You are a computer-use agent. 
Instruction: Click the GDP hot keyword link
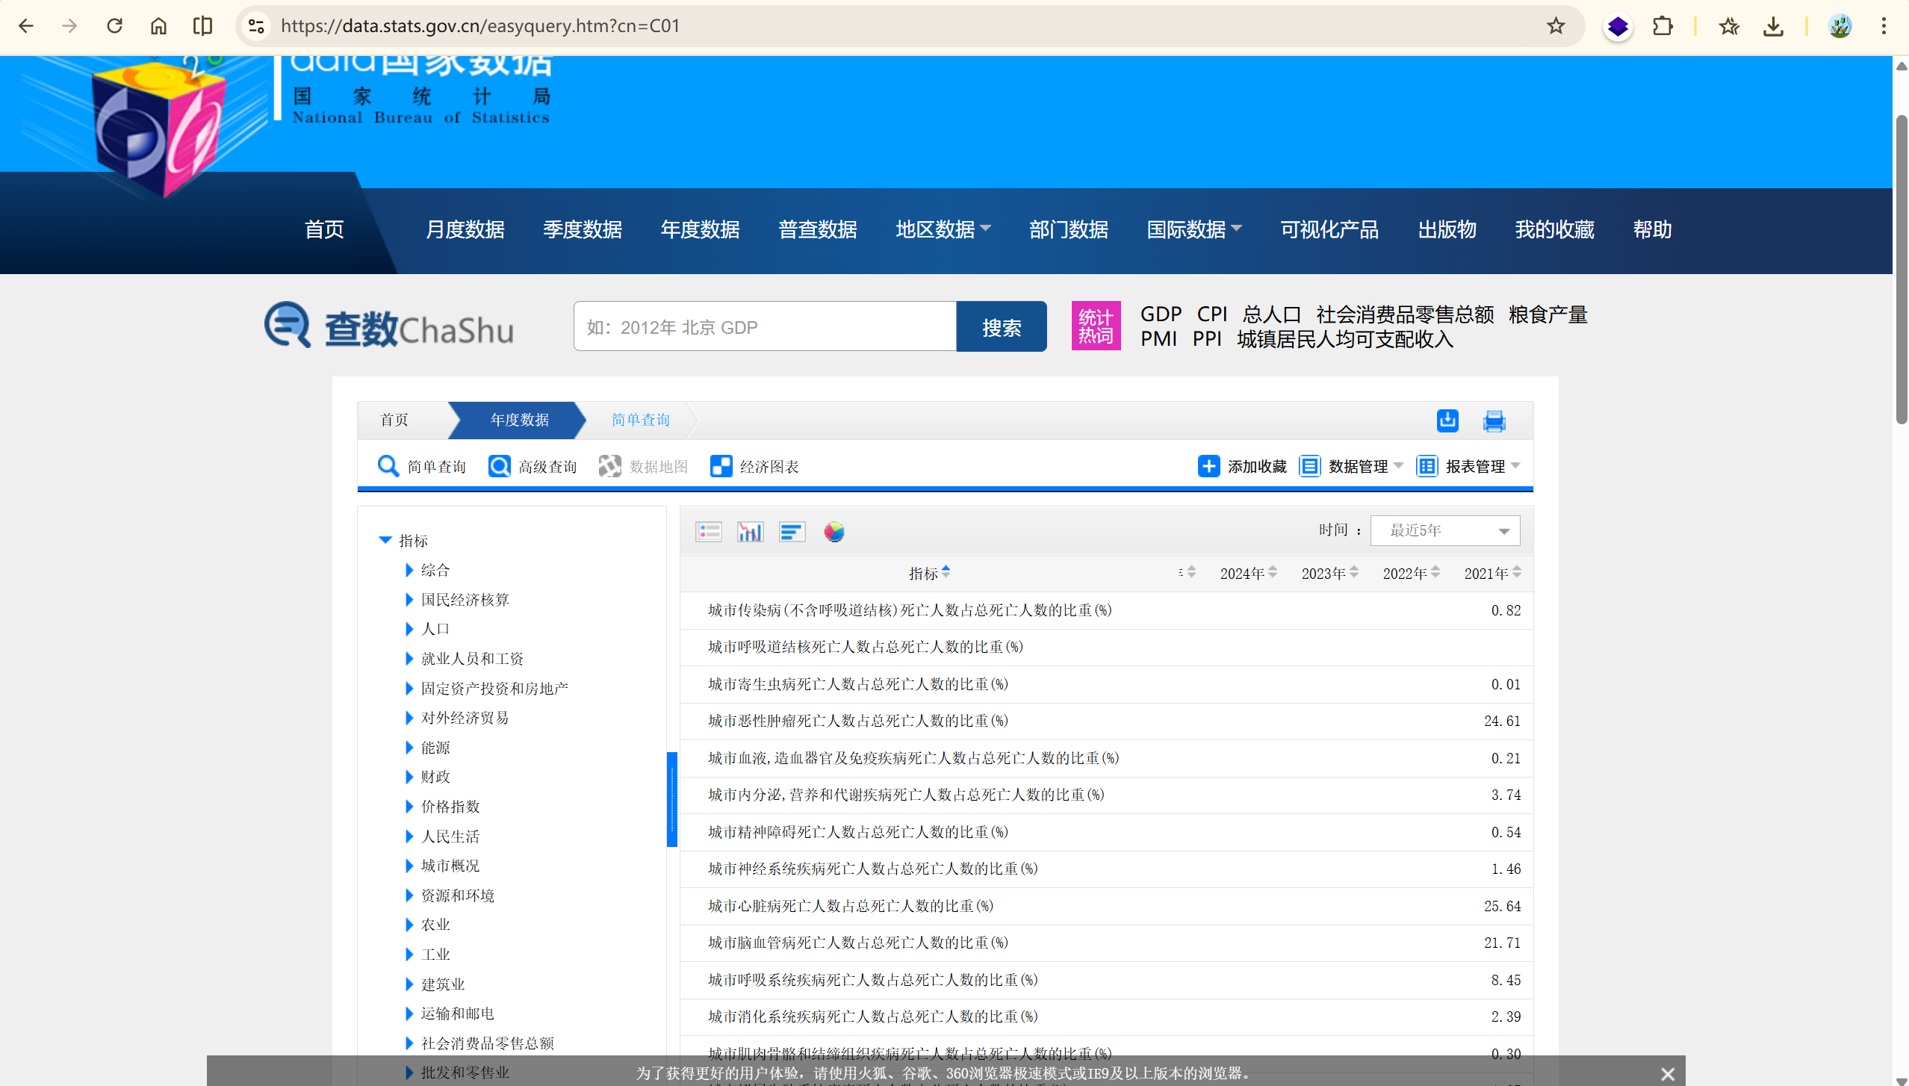pyautogui.click(x=1161, y=314)
